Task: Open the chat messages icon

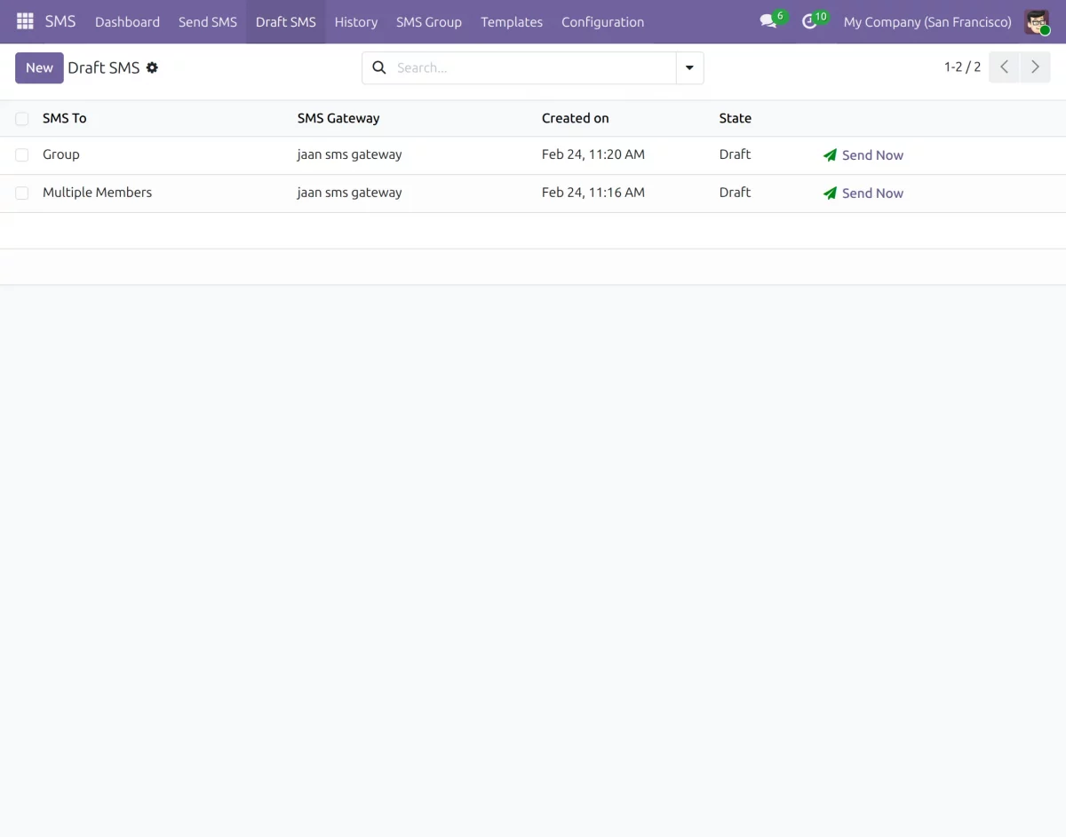Action: pos(768,21)
